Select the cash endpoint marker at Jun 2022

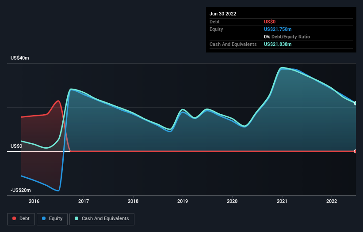tap(355, 103)
